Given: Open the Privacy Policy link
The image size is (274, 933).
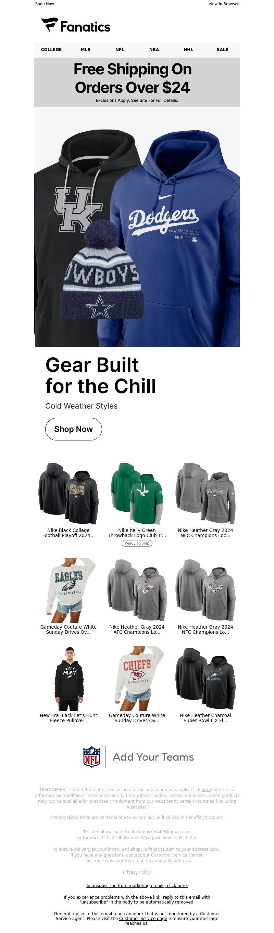Looking at the screenshot, I should tap(137, 872).
